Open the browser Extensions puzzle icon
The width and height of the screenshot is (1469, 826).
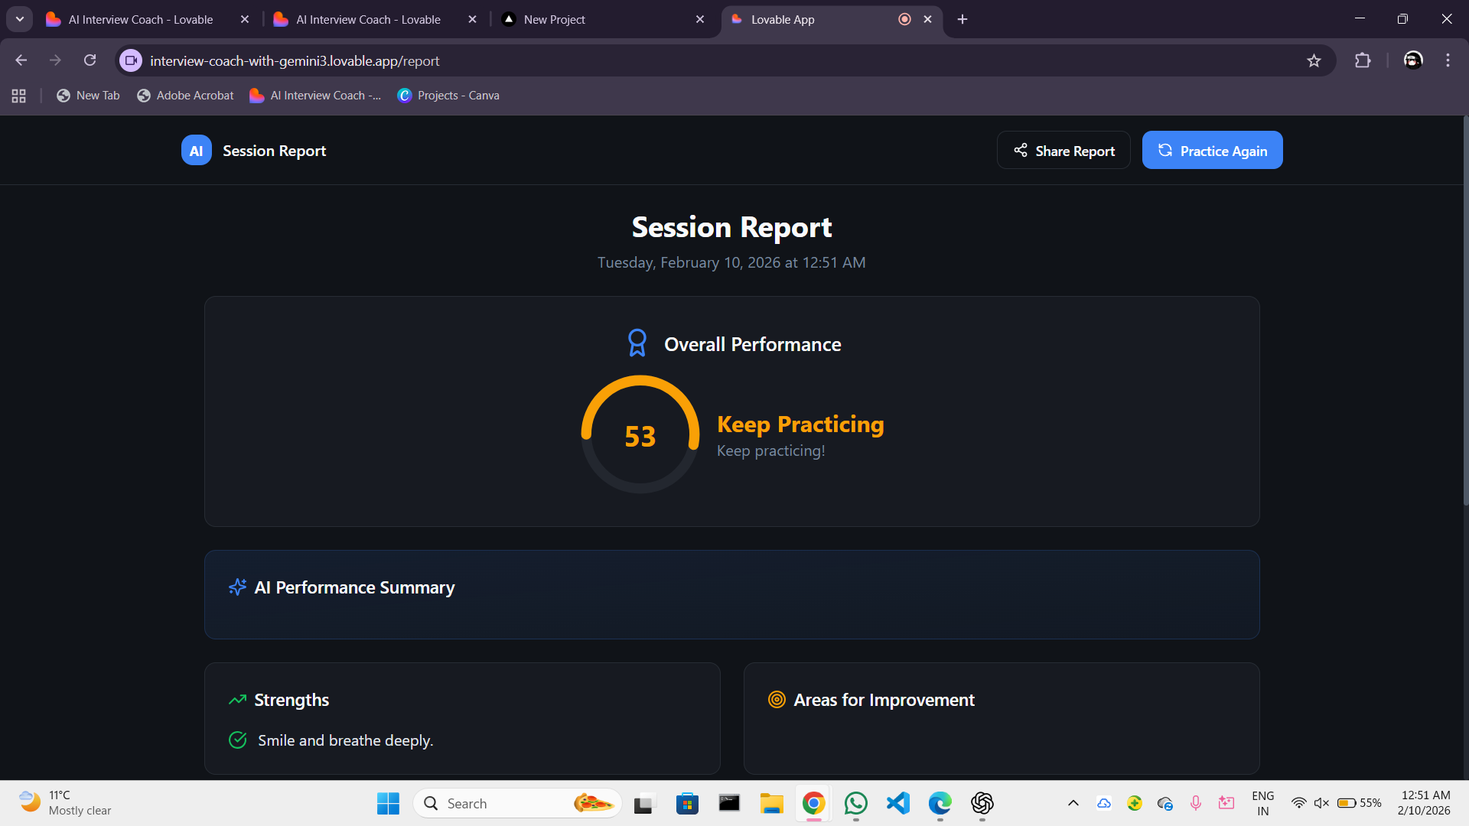[1363, 60]
